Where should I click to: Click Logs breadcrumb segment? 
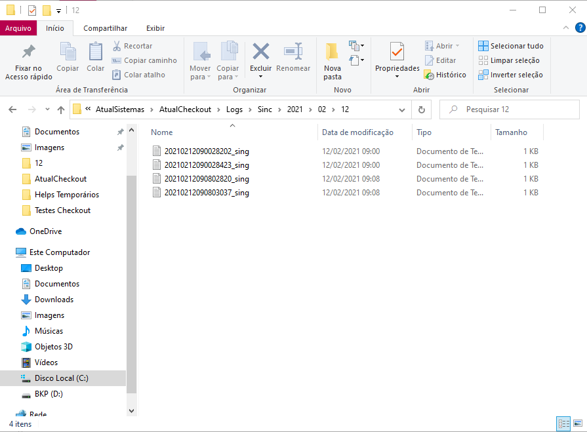tap(234, 109)
